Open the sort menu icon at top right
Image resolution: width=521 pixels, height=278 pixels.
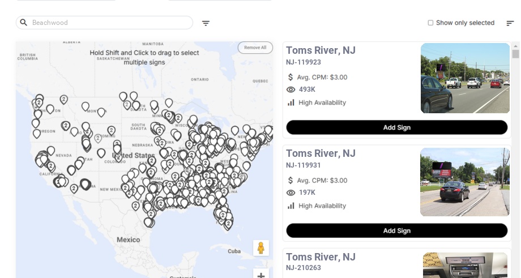point(510,23)
